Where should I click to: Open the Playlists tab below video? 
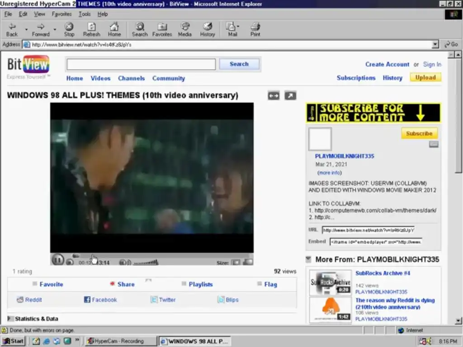pyautogui.click(x=197, y=284)
